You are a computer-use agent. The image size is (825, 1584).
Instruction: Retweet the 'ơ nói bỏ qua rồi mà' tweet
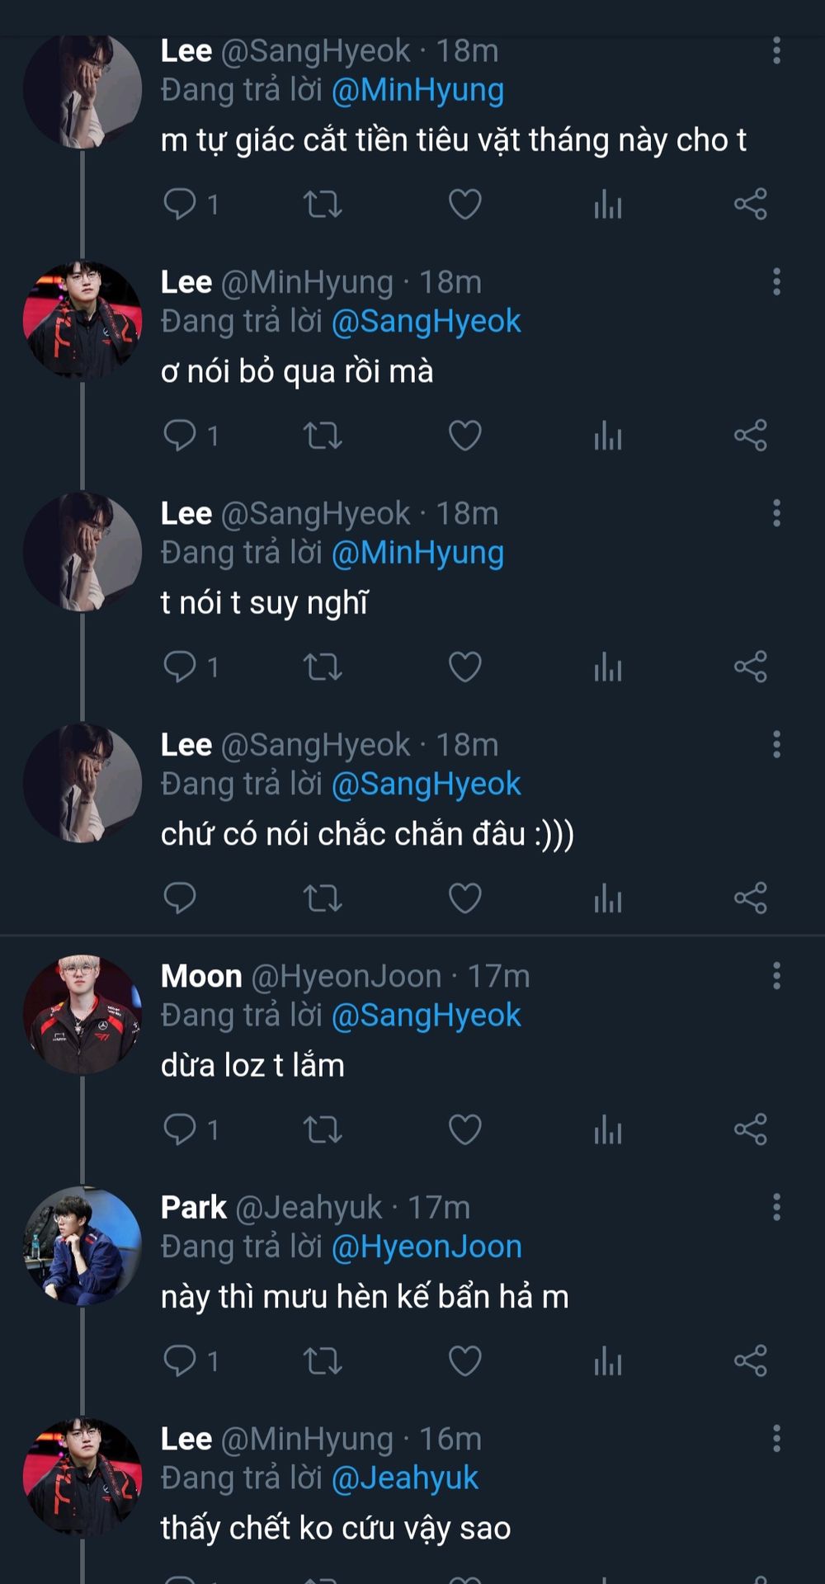(x=323, y=436)
